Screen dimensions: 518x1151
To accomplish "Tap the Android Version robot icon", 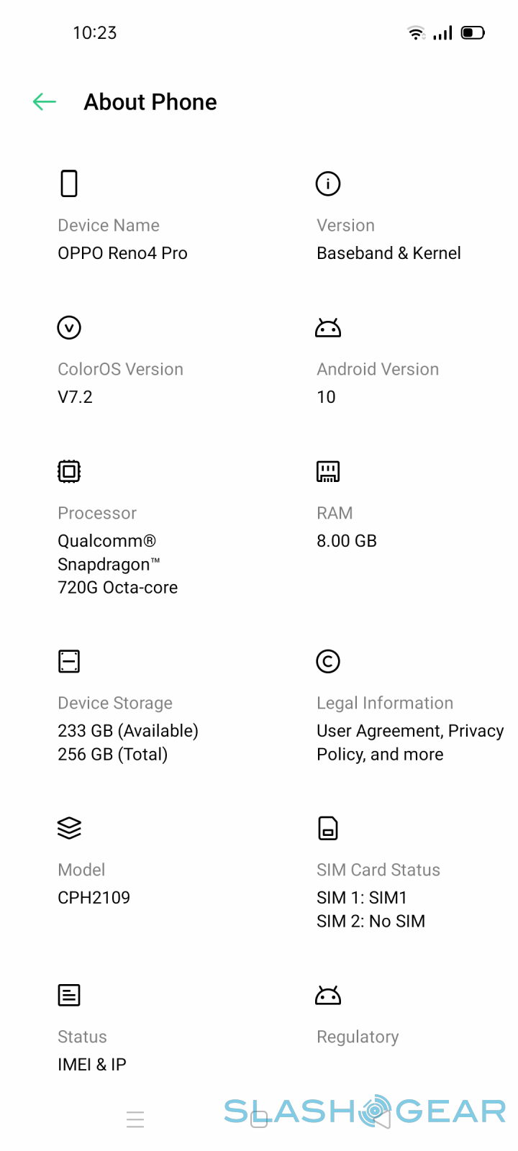I will [328, 328].
